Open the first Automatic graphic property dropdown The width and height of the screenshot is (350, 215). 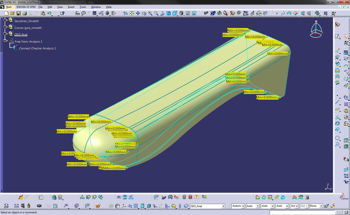point(243,206)
